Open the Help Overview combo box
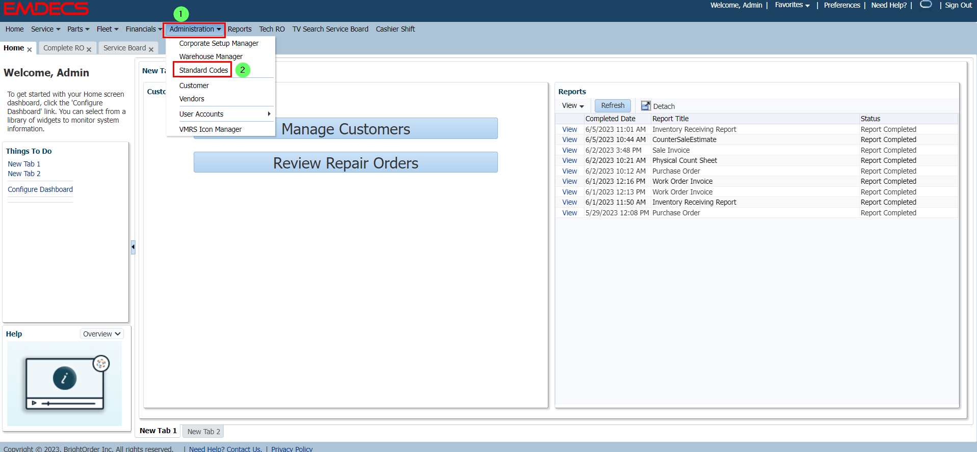Screen dimensions: 977x452 [x=102, y=334]
